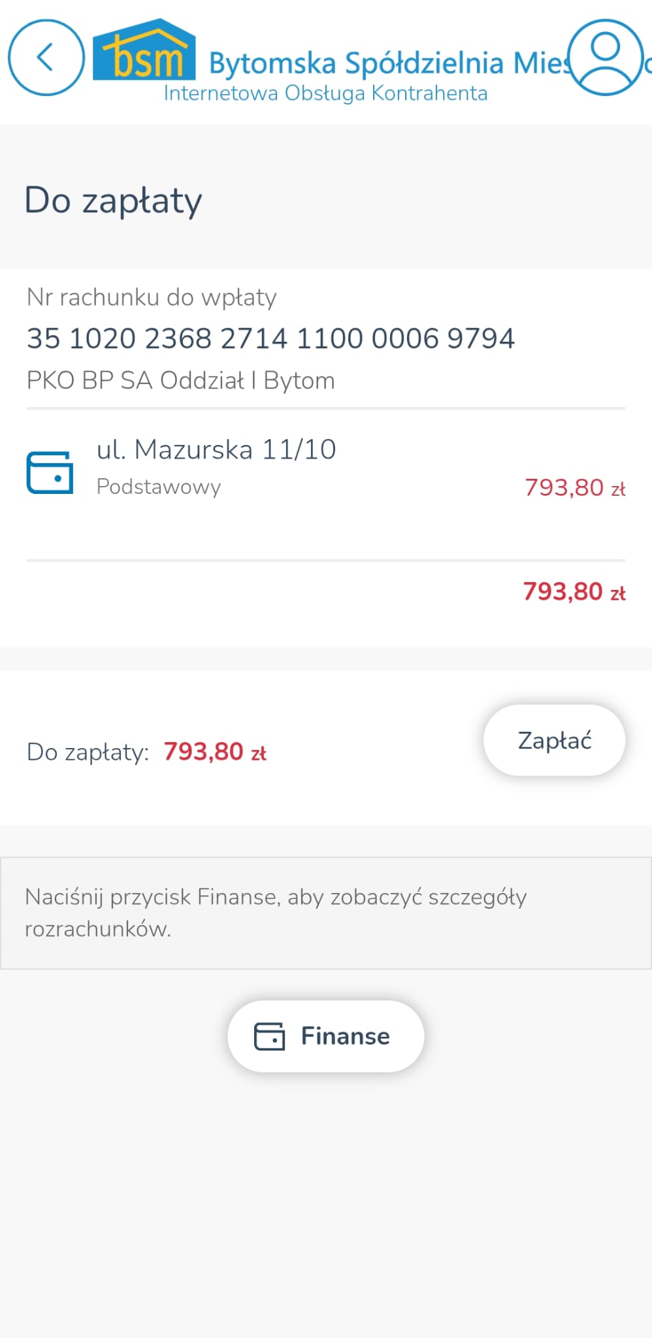Click the bold total 793,80 zł sum

(574, 592)
